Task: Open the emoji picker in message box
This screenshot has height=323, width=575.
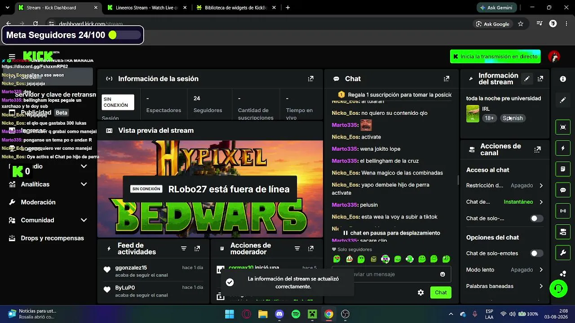Action: (442, 274)
